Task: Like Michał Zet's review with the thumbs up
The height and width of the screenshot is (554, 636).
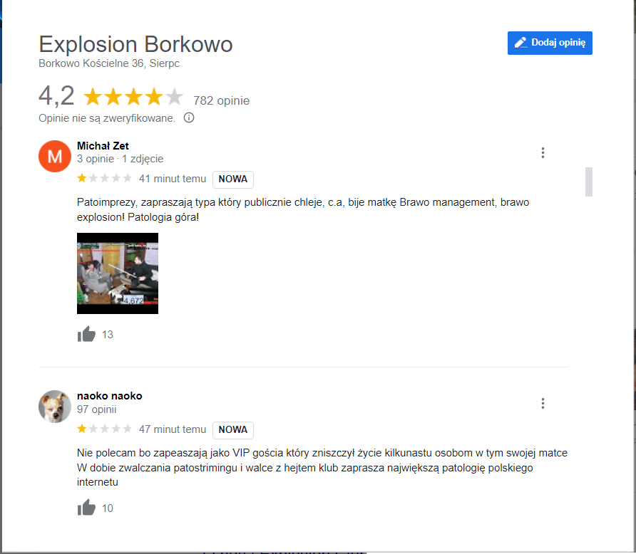Action: [x=86, y=335]
